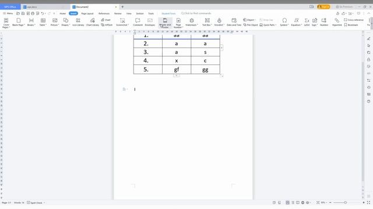Insert a Blank Page
This screenshot has width=373, height=209.
click(18, 22)
